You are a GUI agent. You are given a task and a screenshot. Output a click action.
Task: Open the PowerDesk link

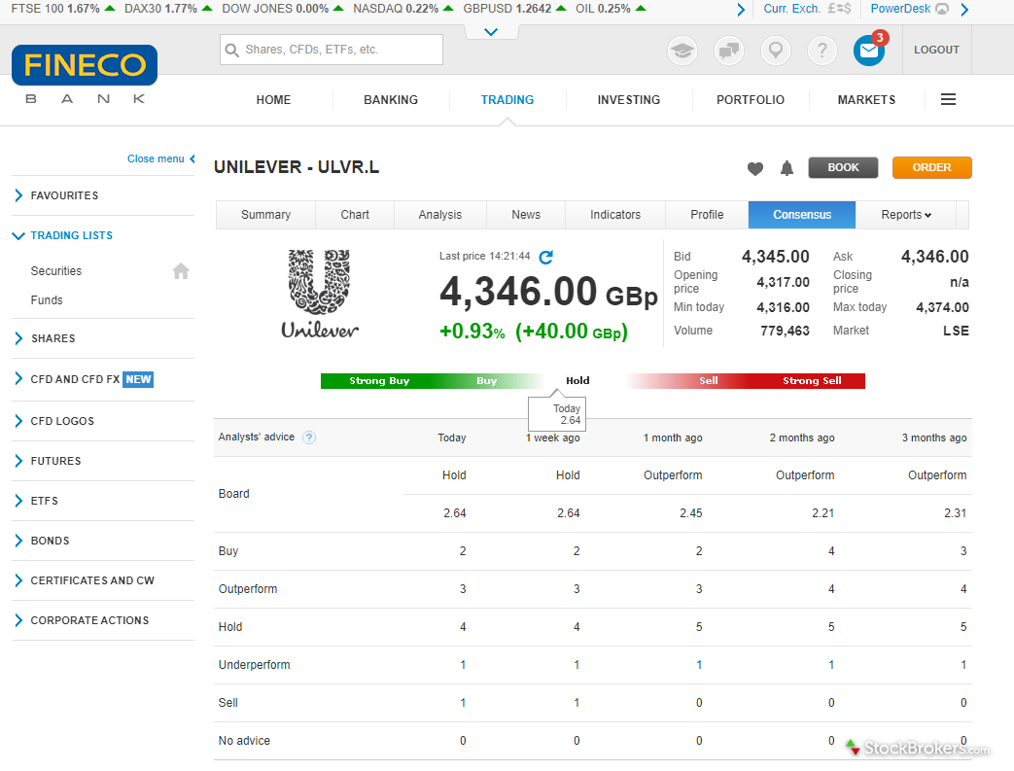point(909,9)
